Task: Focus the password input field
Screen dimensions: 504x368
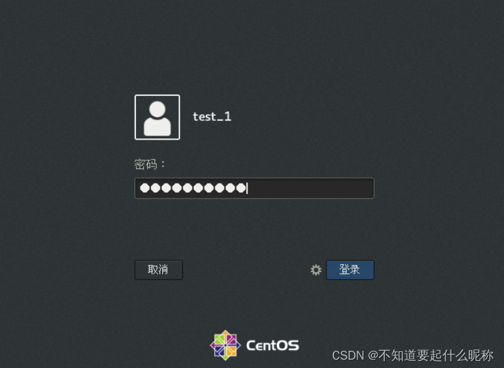Action: point(255,188)
